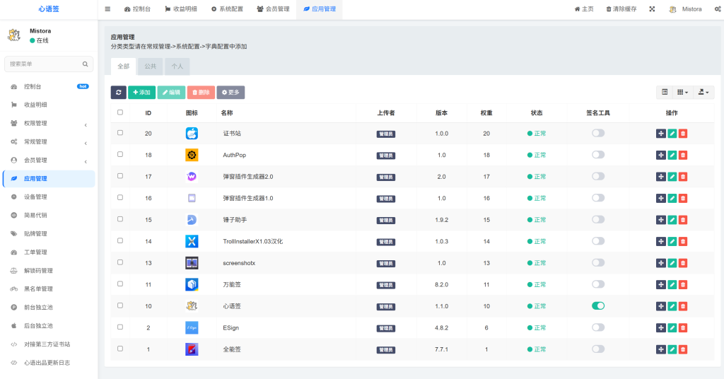Click the 编辑 toolbar button
724x379 pixels.
171,93
